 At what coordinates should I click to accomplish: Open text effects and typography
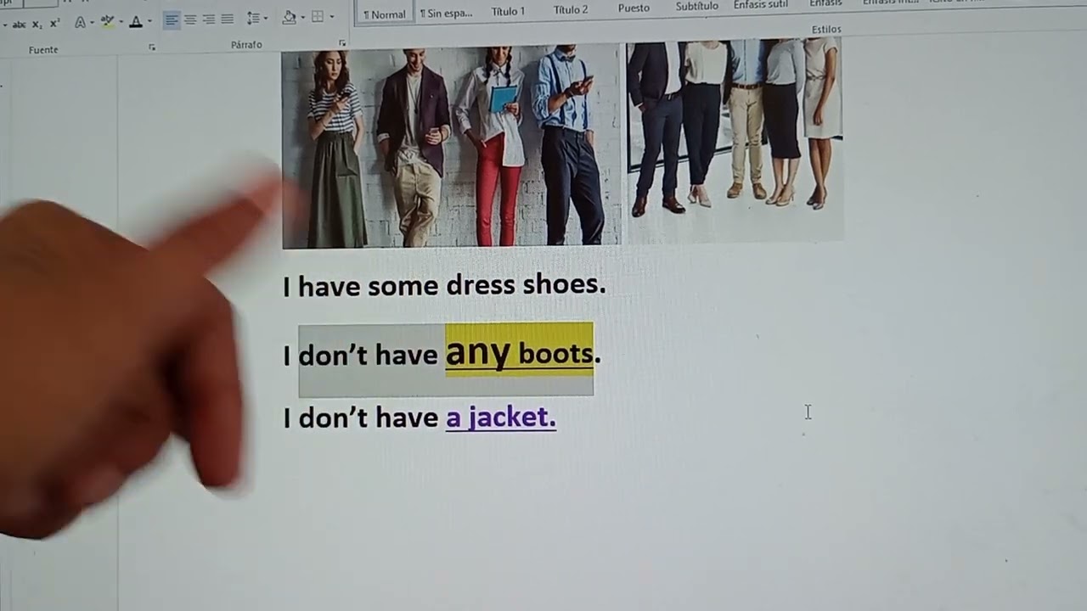coord(80,22)
